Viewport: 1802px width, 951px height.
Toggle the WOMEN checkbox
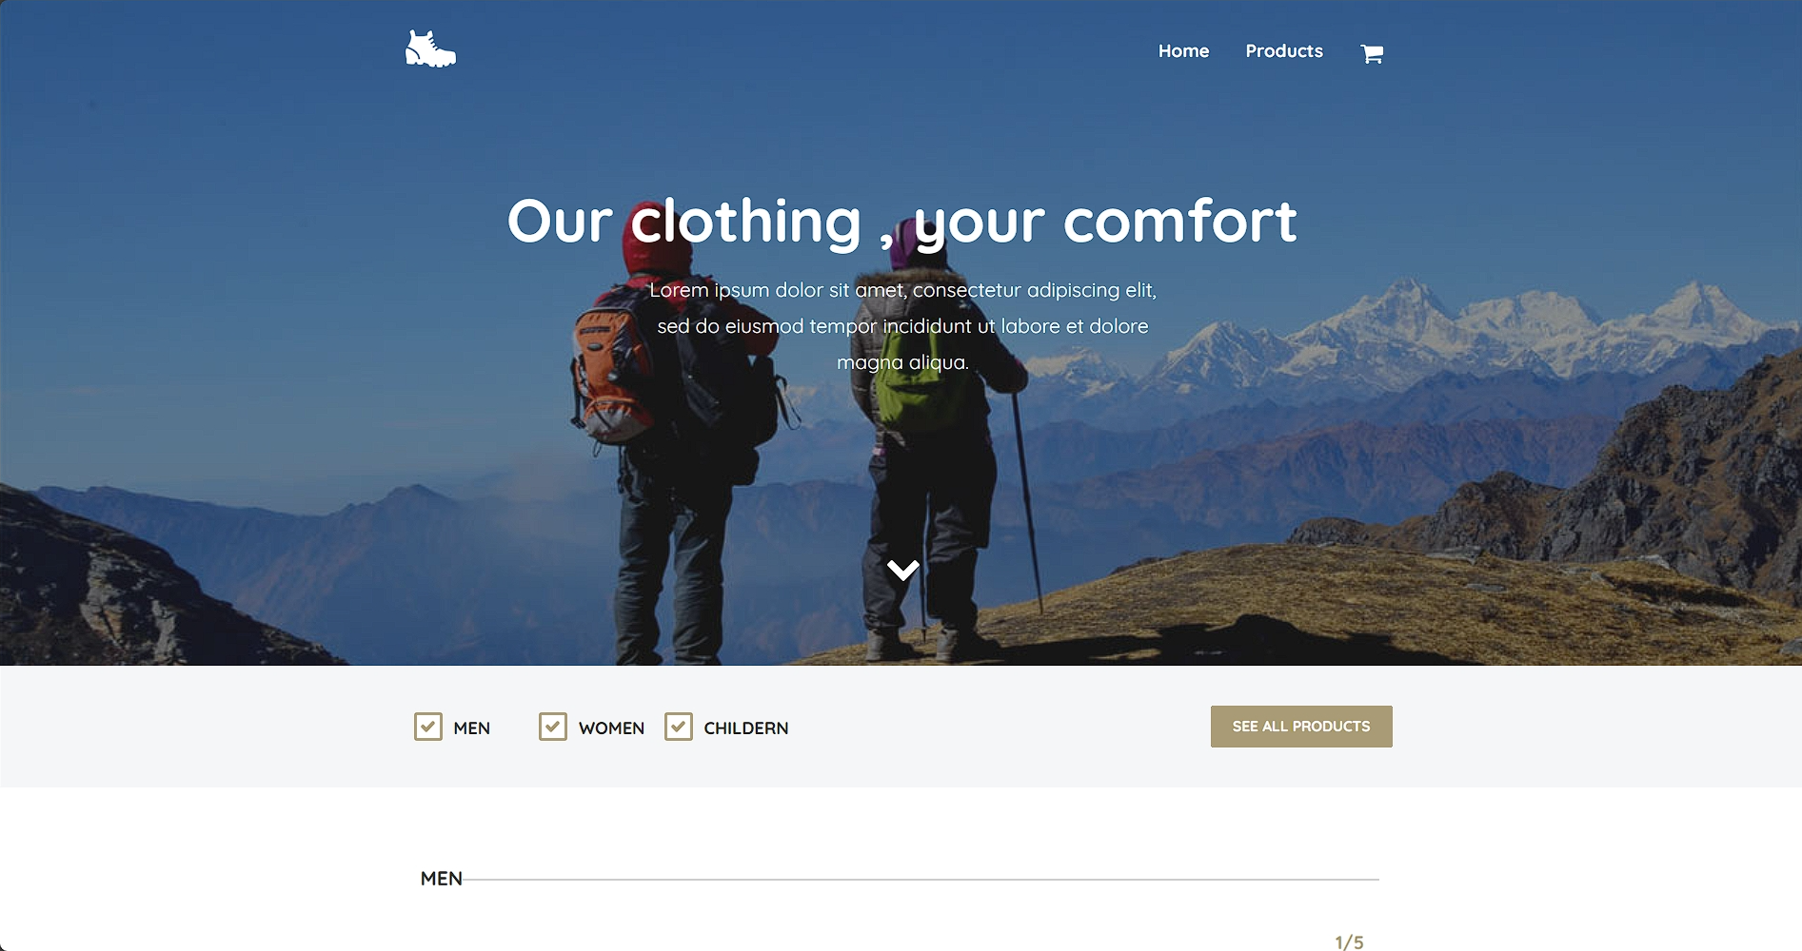[553, 727]
